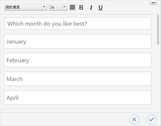Click the font name field showing 微软雅黑
The width and height of the screenshot is (161, 126).
[23, 7]
